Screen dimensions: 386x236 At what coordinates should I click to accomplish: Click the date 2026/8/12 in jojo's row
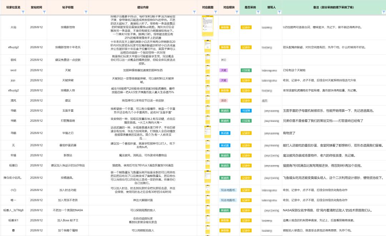(x=36, y=80)
